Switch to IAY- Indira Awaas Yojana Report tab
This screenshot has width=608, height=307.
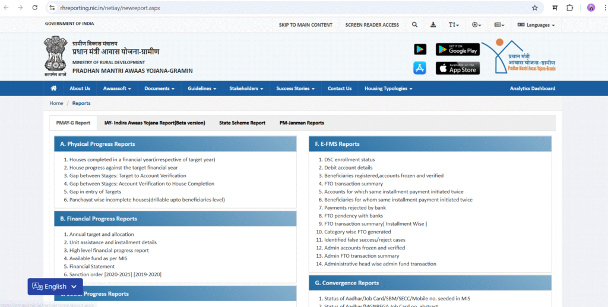pos(155,123)
